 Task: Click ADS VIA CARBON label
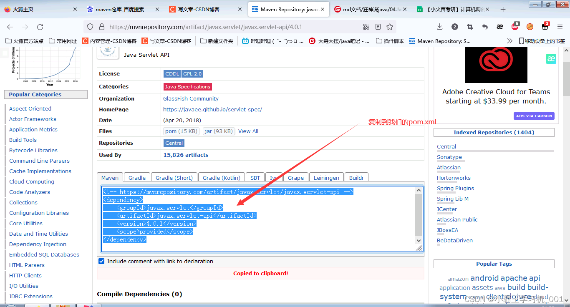(534, 116)
